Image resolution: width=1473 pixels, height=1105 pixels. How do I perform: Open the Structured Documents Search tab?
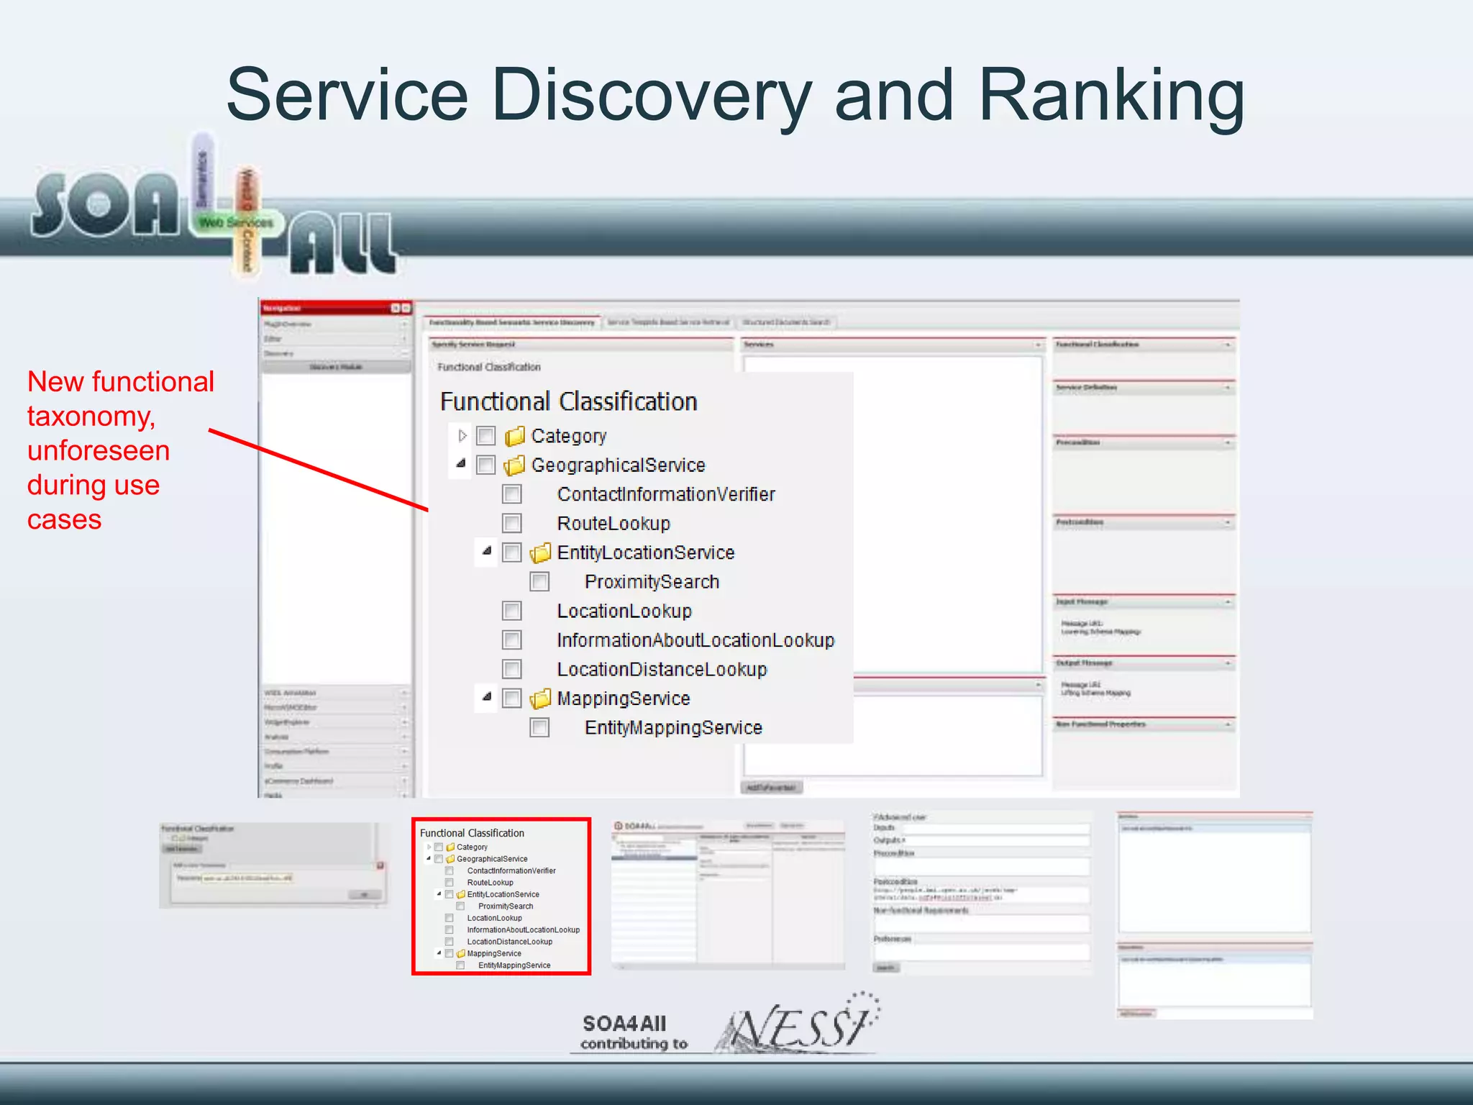pos(786,322)
